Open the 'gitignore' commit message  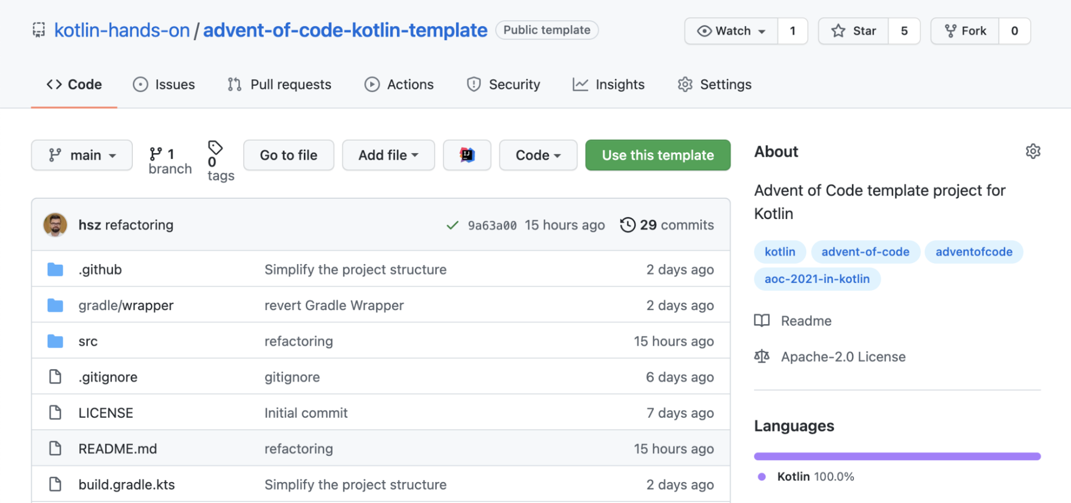pos(292,377)
